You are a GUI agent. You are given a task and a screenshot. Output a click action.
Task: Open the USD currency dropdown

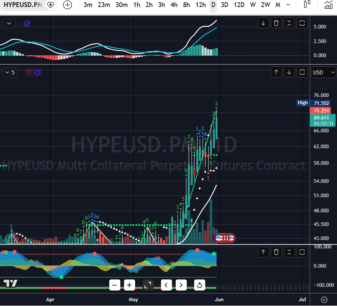[323, 72]
